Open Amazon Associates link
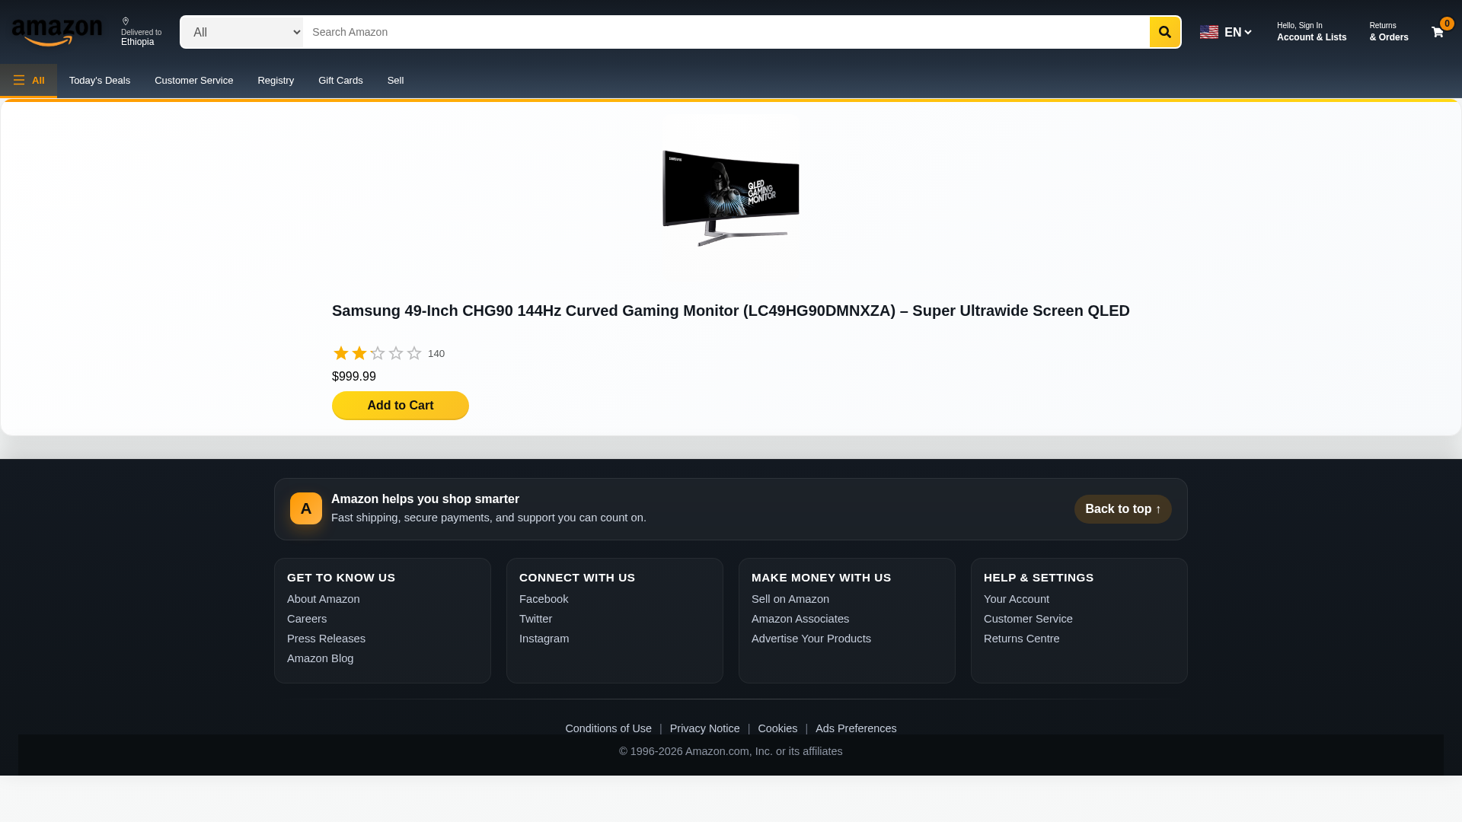The width and height of the screenshot is (1462, 822). click(800, 619)
